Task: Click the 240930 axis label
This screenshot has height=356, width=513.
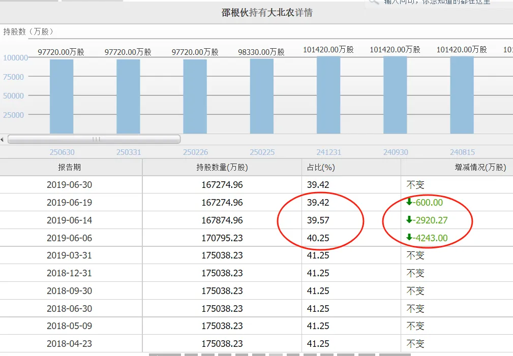Action: (x=396, y=152)
